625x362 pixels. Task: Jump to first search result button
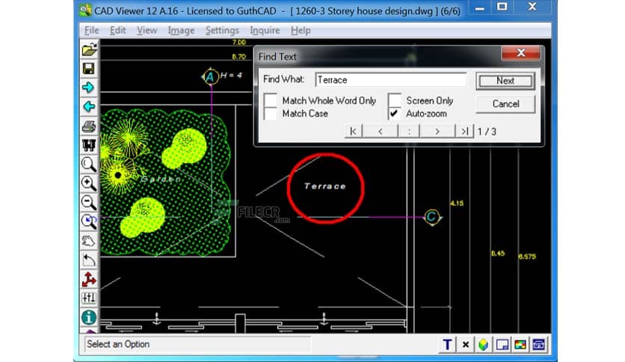(x=353, y=131)
